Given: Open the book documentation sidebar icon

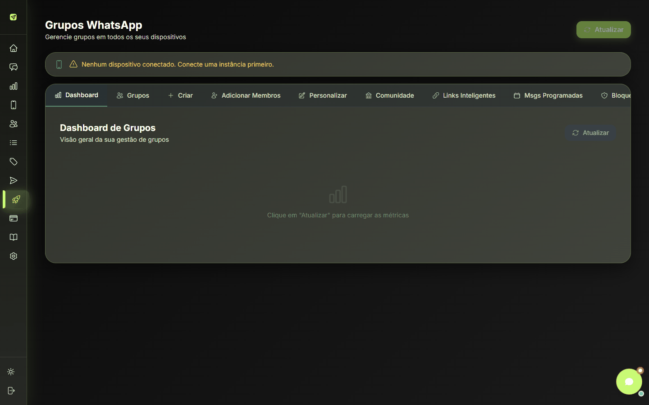Looking at the screenshot, I should pos(14,237).
